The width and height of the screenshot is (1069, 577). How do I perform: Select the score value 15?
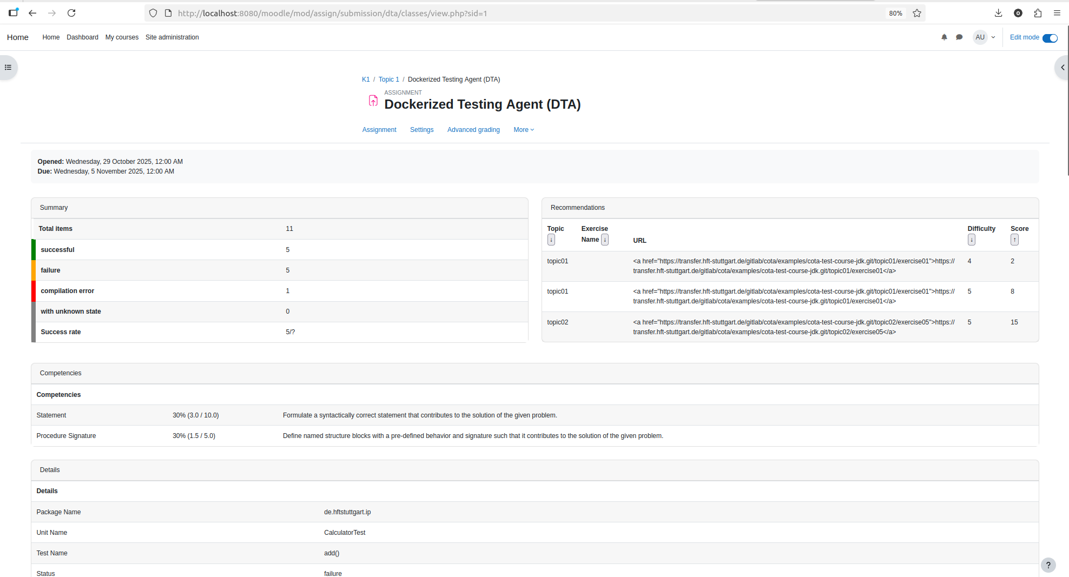click(x=1014, y=322)
